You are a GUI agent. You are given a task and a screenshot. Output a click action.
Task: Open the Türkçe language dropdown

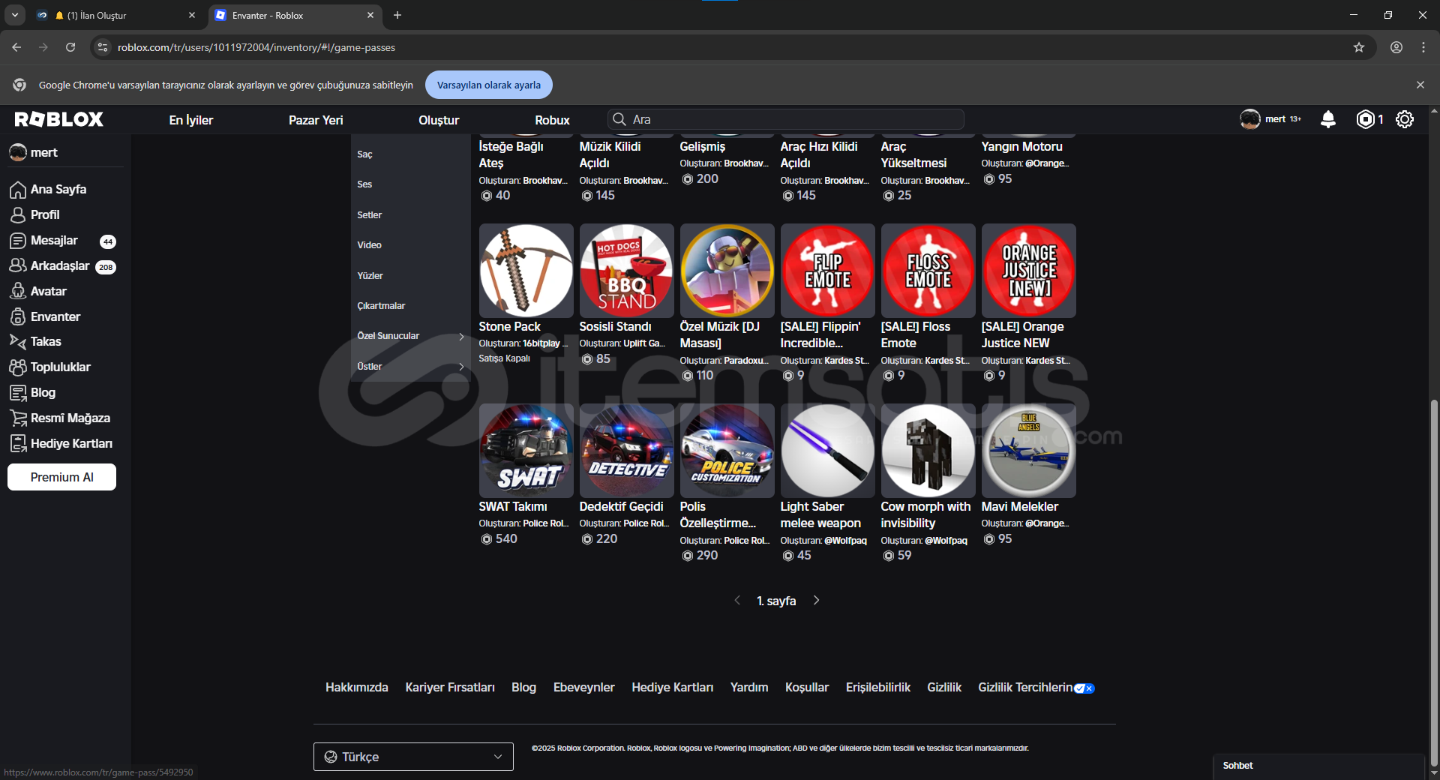413,757
